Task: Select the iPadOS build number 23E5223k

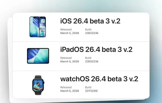Action: (92, 62)
